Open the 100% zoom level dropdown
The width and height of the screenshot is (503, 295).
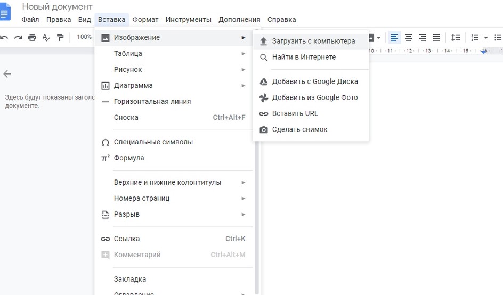[x=84, y=37]
